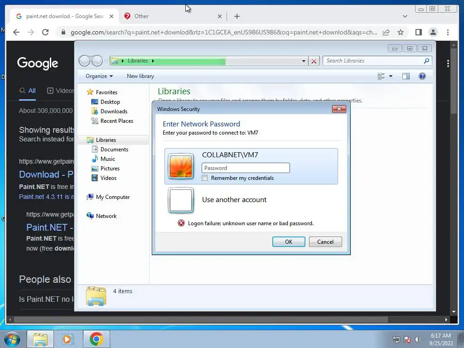The height and width of the screenshot is (348, 464).
Task: Open Google page vertical dots menu
Action: point(448,63)
